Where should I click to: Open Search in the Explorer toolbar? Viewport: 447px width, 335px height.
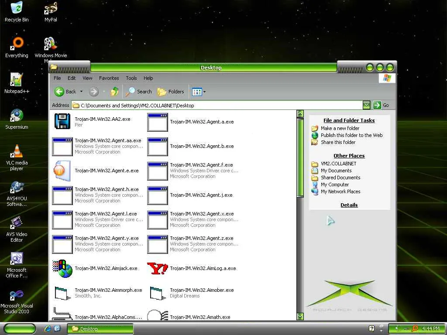(139, 92)
